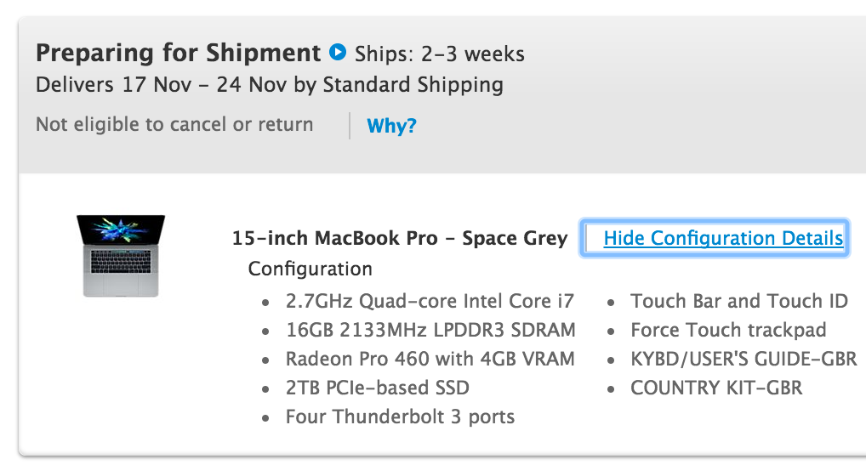
Task: Click the Preparing for Shipment heading
Action: pos(178,53)
